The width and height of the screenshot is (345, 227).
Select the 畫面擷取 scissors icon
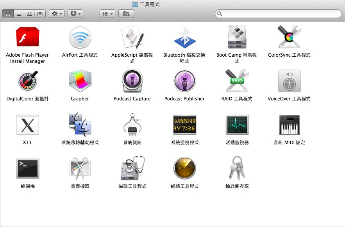pos(80,168)
